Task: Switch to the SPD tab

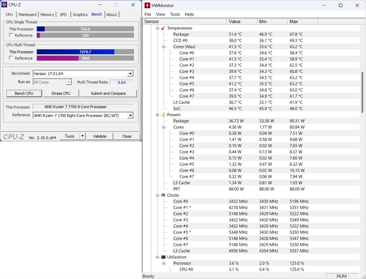Action: (63, 15)
